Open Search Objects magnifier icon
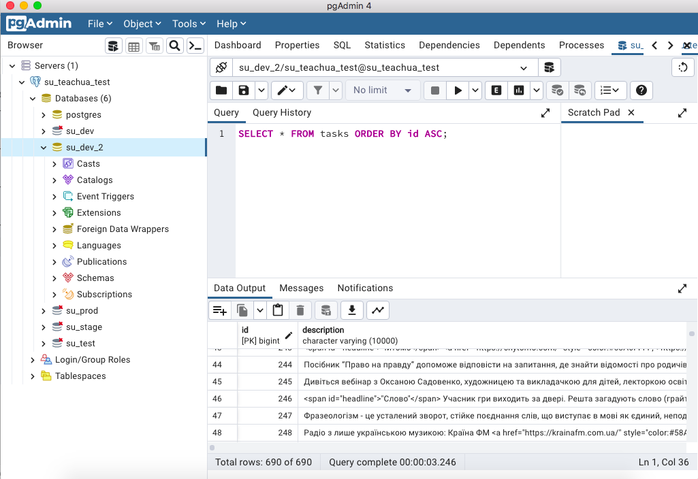Viewport: 698px width, 479px height. click(175, 46)
